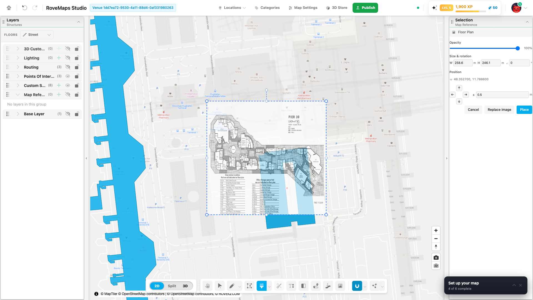Select the scissors cut tool

point(279,286)
